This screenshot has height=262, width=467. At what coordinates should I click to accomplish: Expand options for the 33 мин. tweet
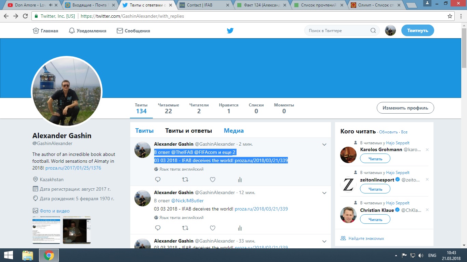click(x=324, y=242)
